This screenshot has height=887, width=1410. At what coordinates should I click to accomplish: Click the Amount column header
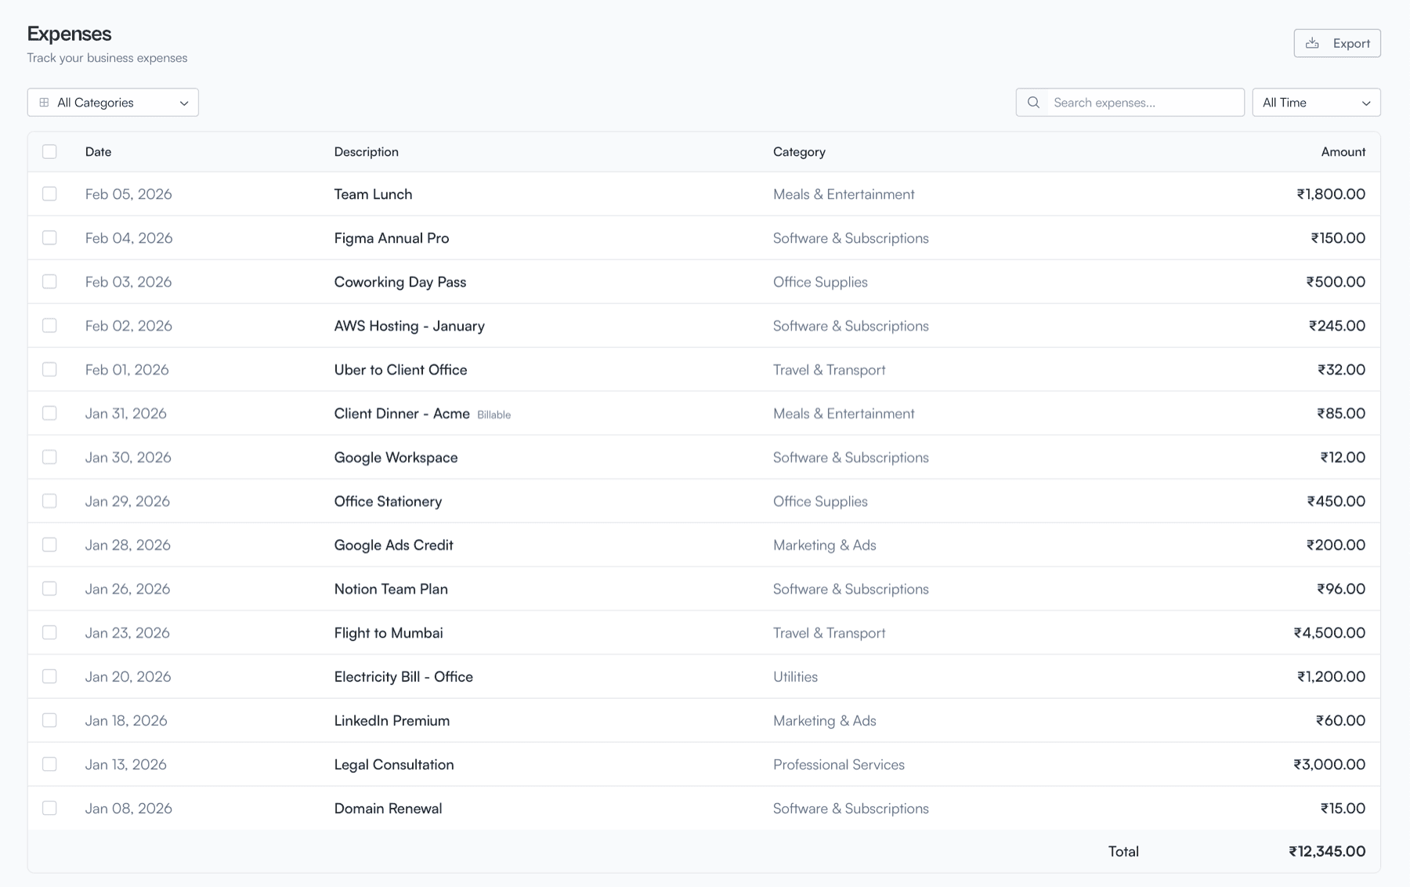1343,151
